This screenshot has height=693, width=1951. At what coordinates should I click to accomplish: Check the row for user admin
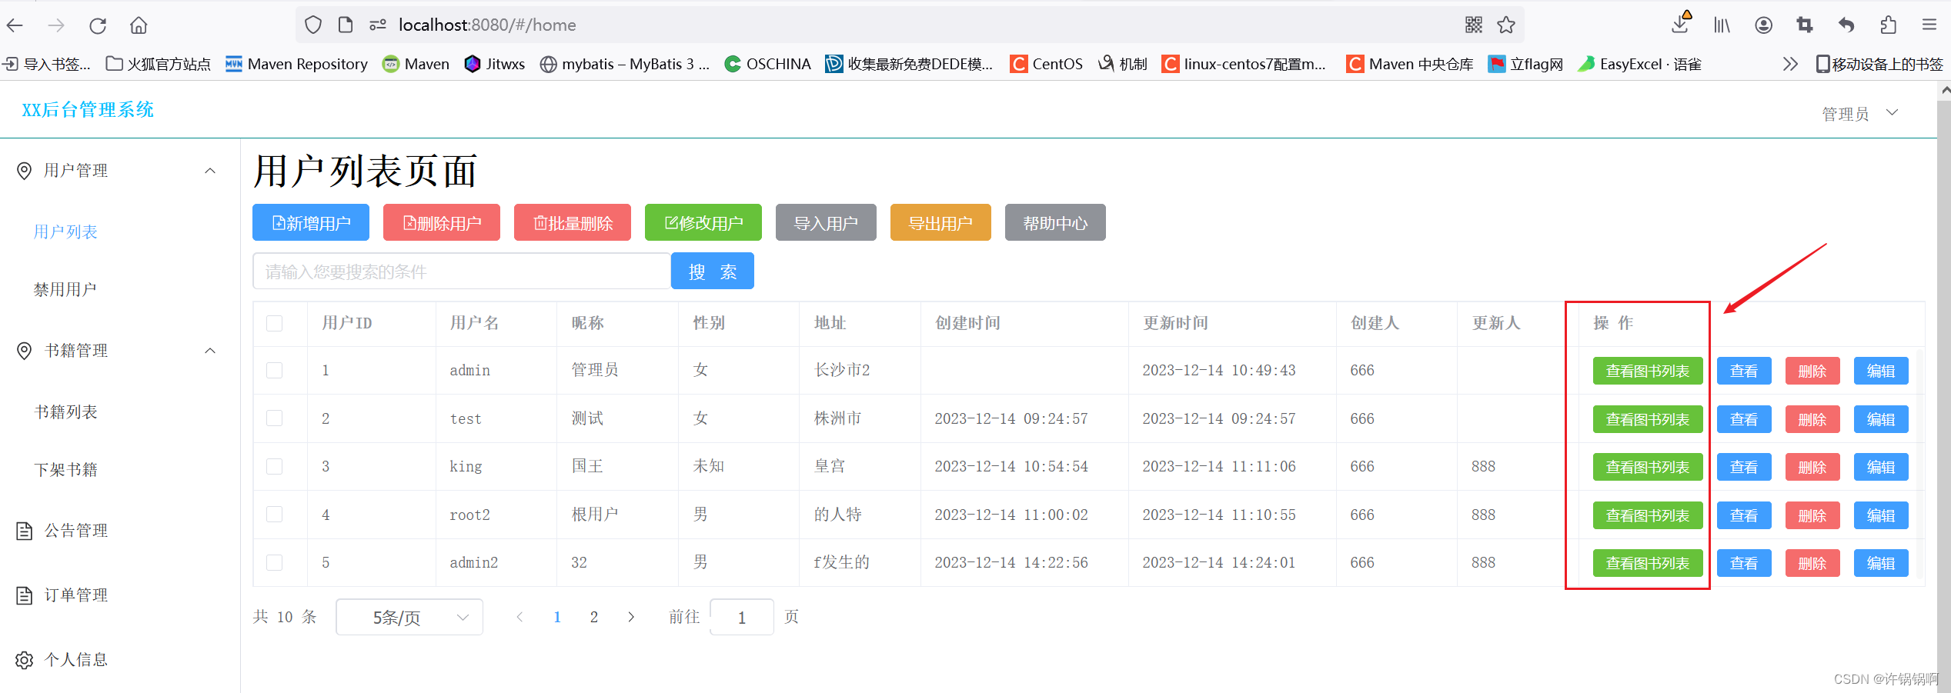coord(274,370)
